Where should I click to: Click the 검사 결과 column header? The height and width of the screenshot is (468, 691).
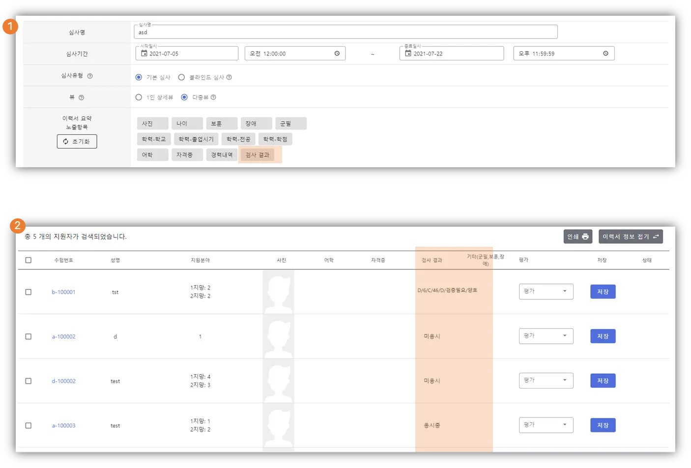[432, 260]
